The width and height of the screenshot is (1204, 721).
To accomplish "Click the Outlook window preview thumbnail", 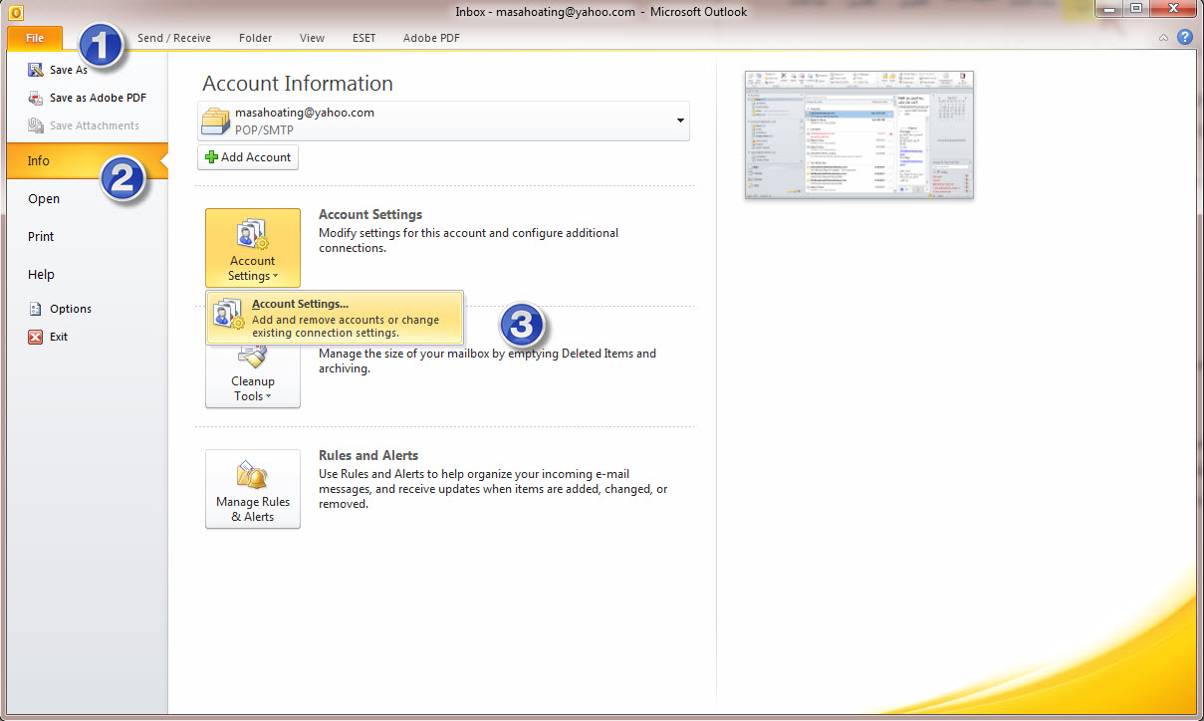I will click(859, 134).
